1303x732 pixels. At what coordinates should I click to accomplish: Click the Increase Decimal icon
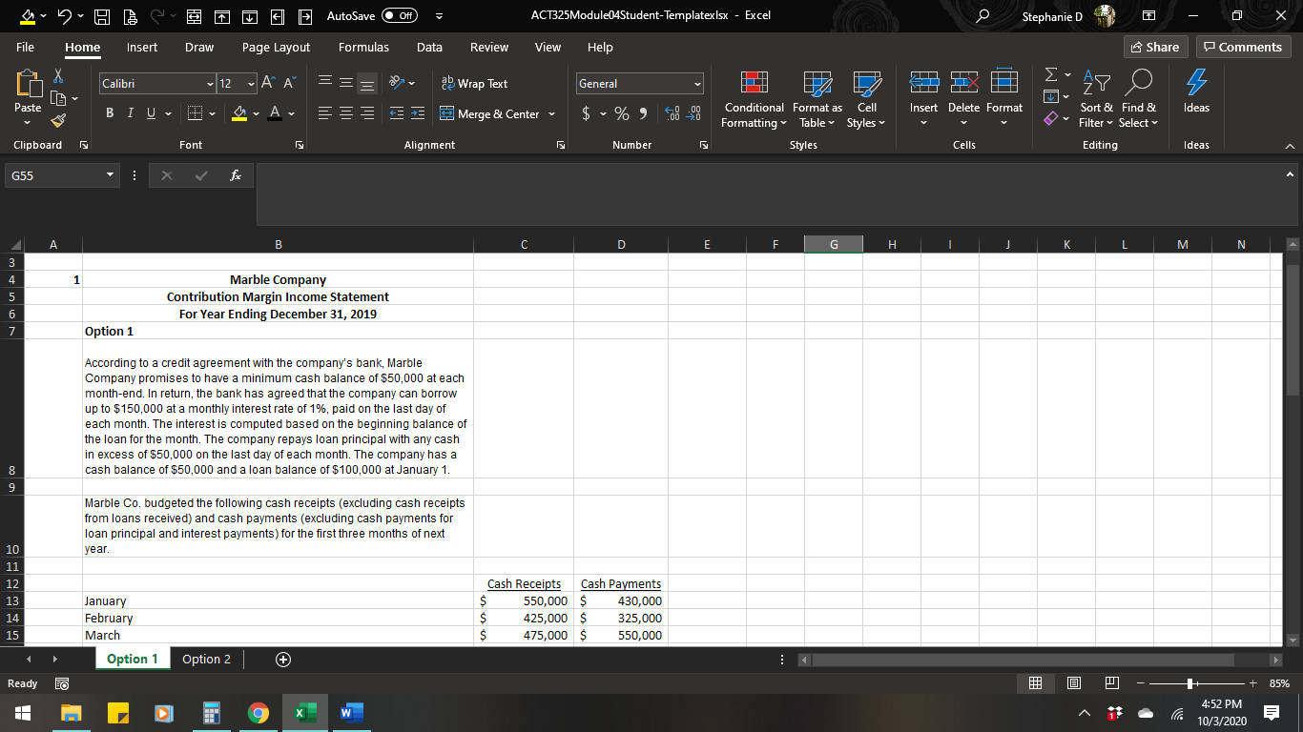(671, 113)
